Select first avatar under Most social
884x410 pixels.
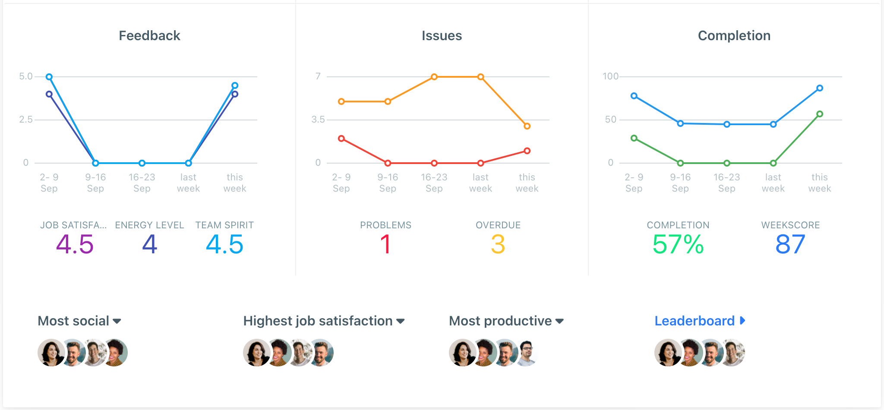coord(51,353)
